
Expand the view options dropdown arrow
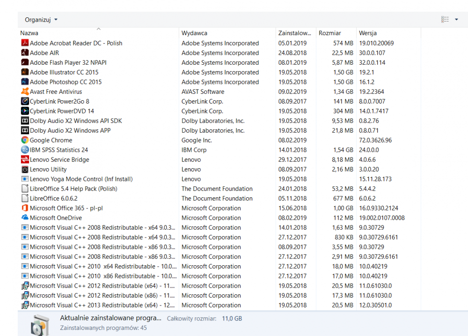coord(457,20)
